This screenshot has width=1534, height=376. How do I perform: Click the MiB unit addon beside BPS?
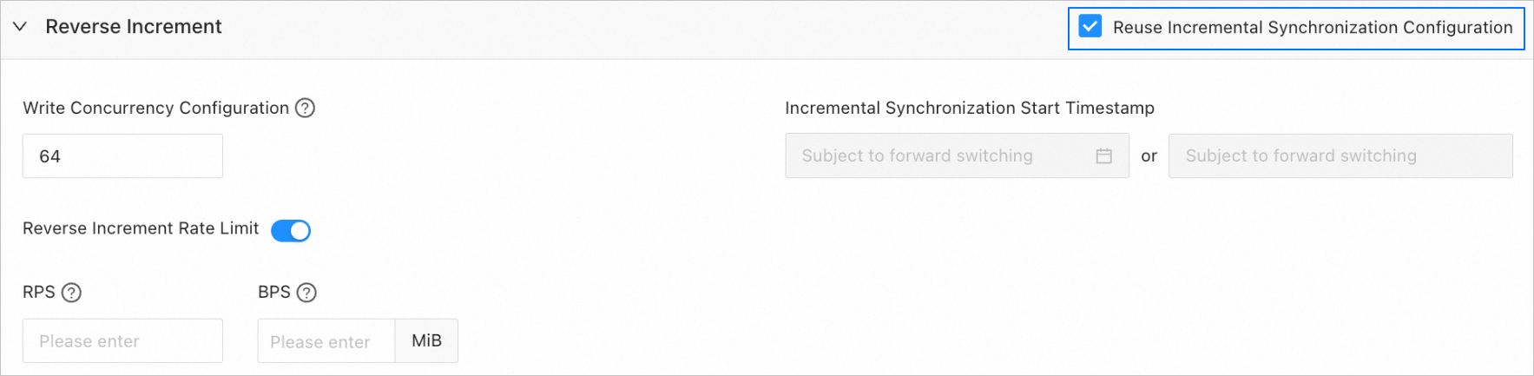[x=426, y=340]
